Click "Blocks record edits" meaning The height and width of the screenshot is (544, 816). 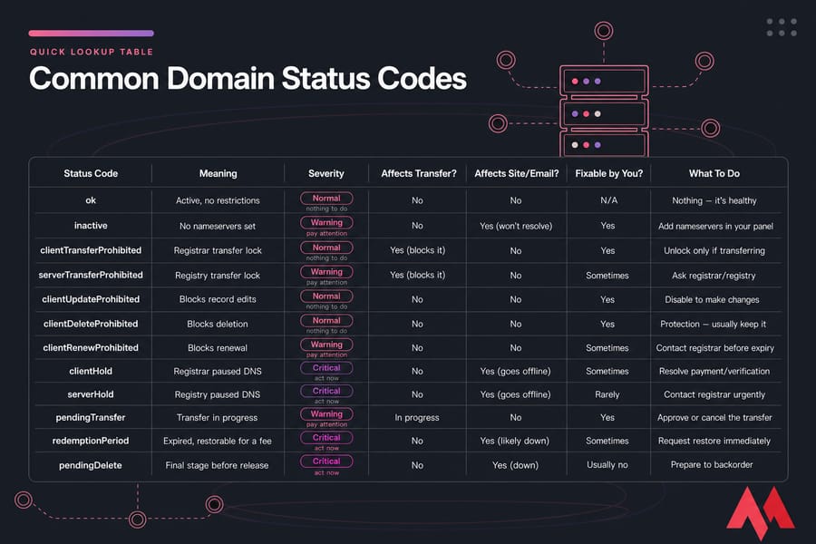[218, 299]
